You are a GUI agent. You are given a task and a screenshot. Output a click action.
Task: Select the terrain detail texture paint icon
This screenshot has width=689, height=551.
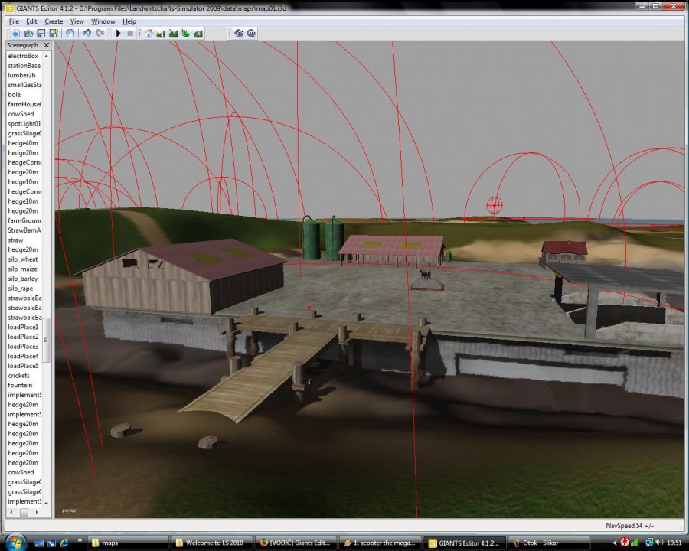173,34
